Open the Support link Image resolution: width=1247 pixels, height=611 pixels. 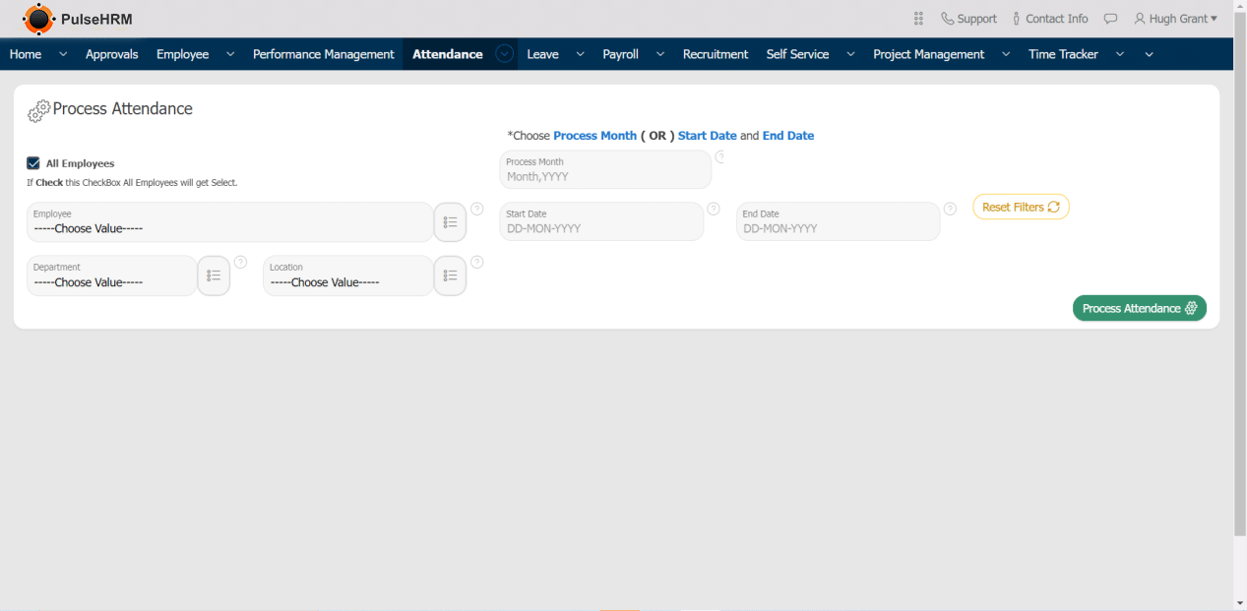[968, 19]
